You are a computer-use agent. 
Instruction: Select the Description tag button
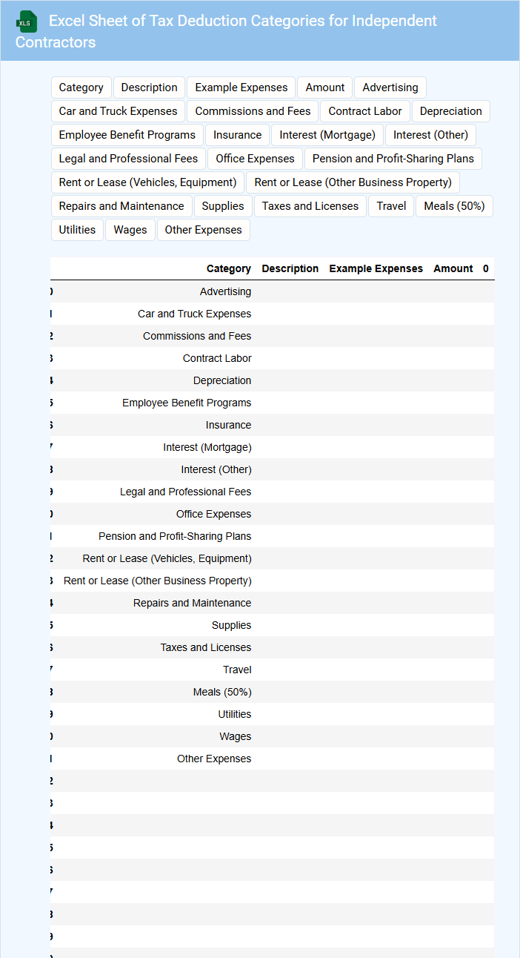click(x=150, y=87)
